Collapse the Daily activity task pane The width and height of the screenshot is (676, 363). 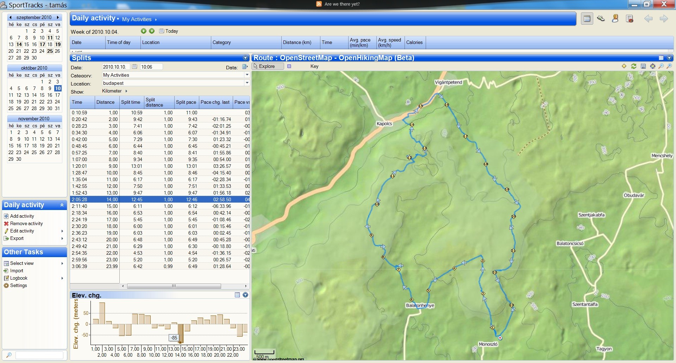[62, 205]
